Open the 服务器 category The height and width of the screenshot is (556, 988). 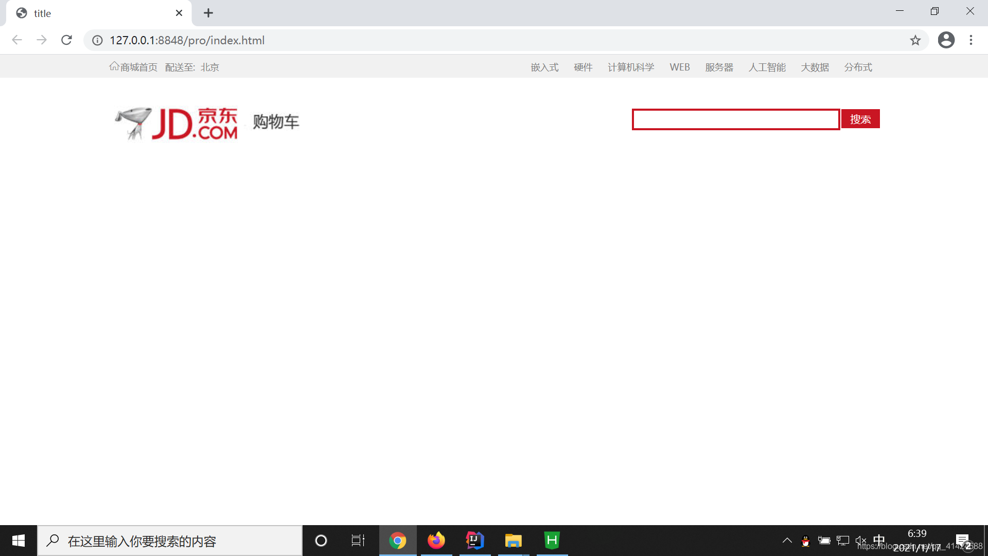[x=719, y=67]
